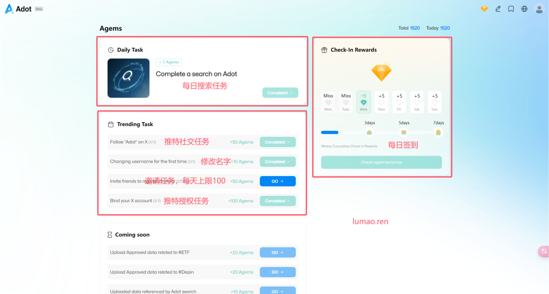Open the user profile avatar
The width and height of the screenshot is (549, 294).
pos(539,9)
